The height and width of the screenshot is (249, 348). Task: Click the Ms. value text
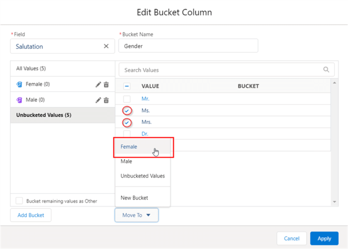tap(145, 110)
